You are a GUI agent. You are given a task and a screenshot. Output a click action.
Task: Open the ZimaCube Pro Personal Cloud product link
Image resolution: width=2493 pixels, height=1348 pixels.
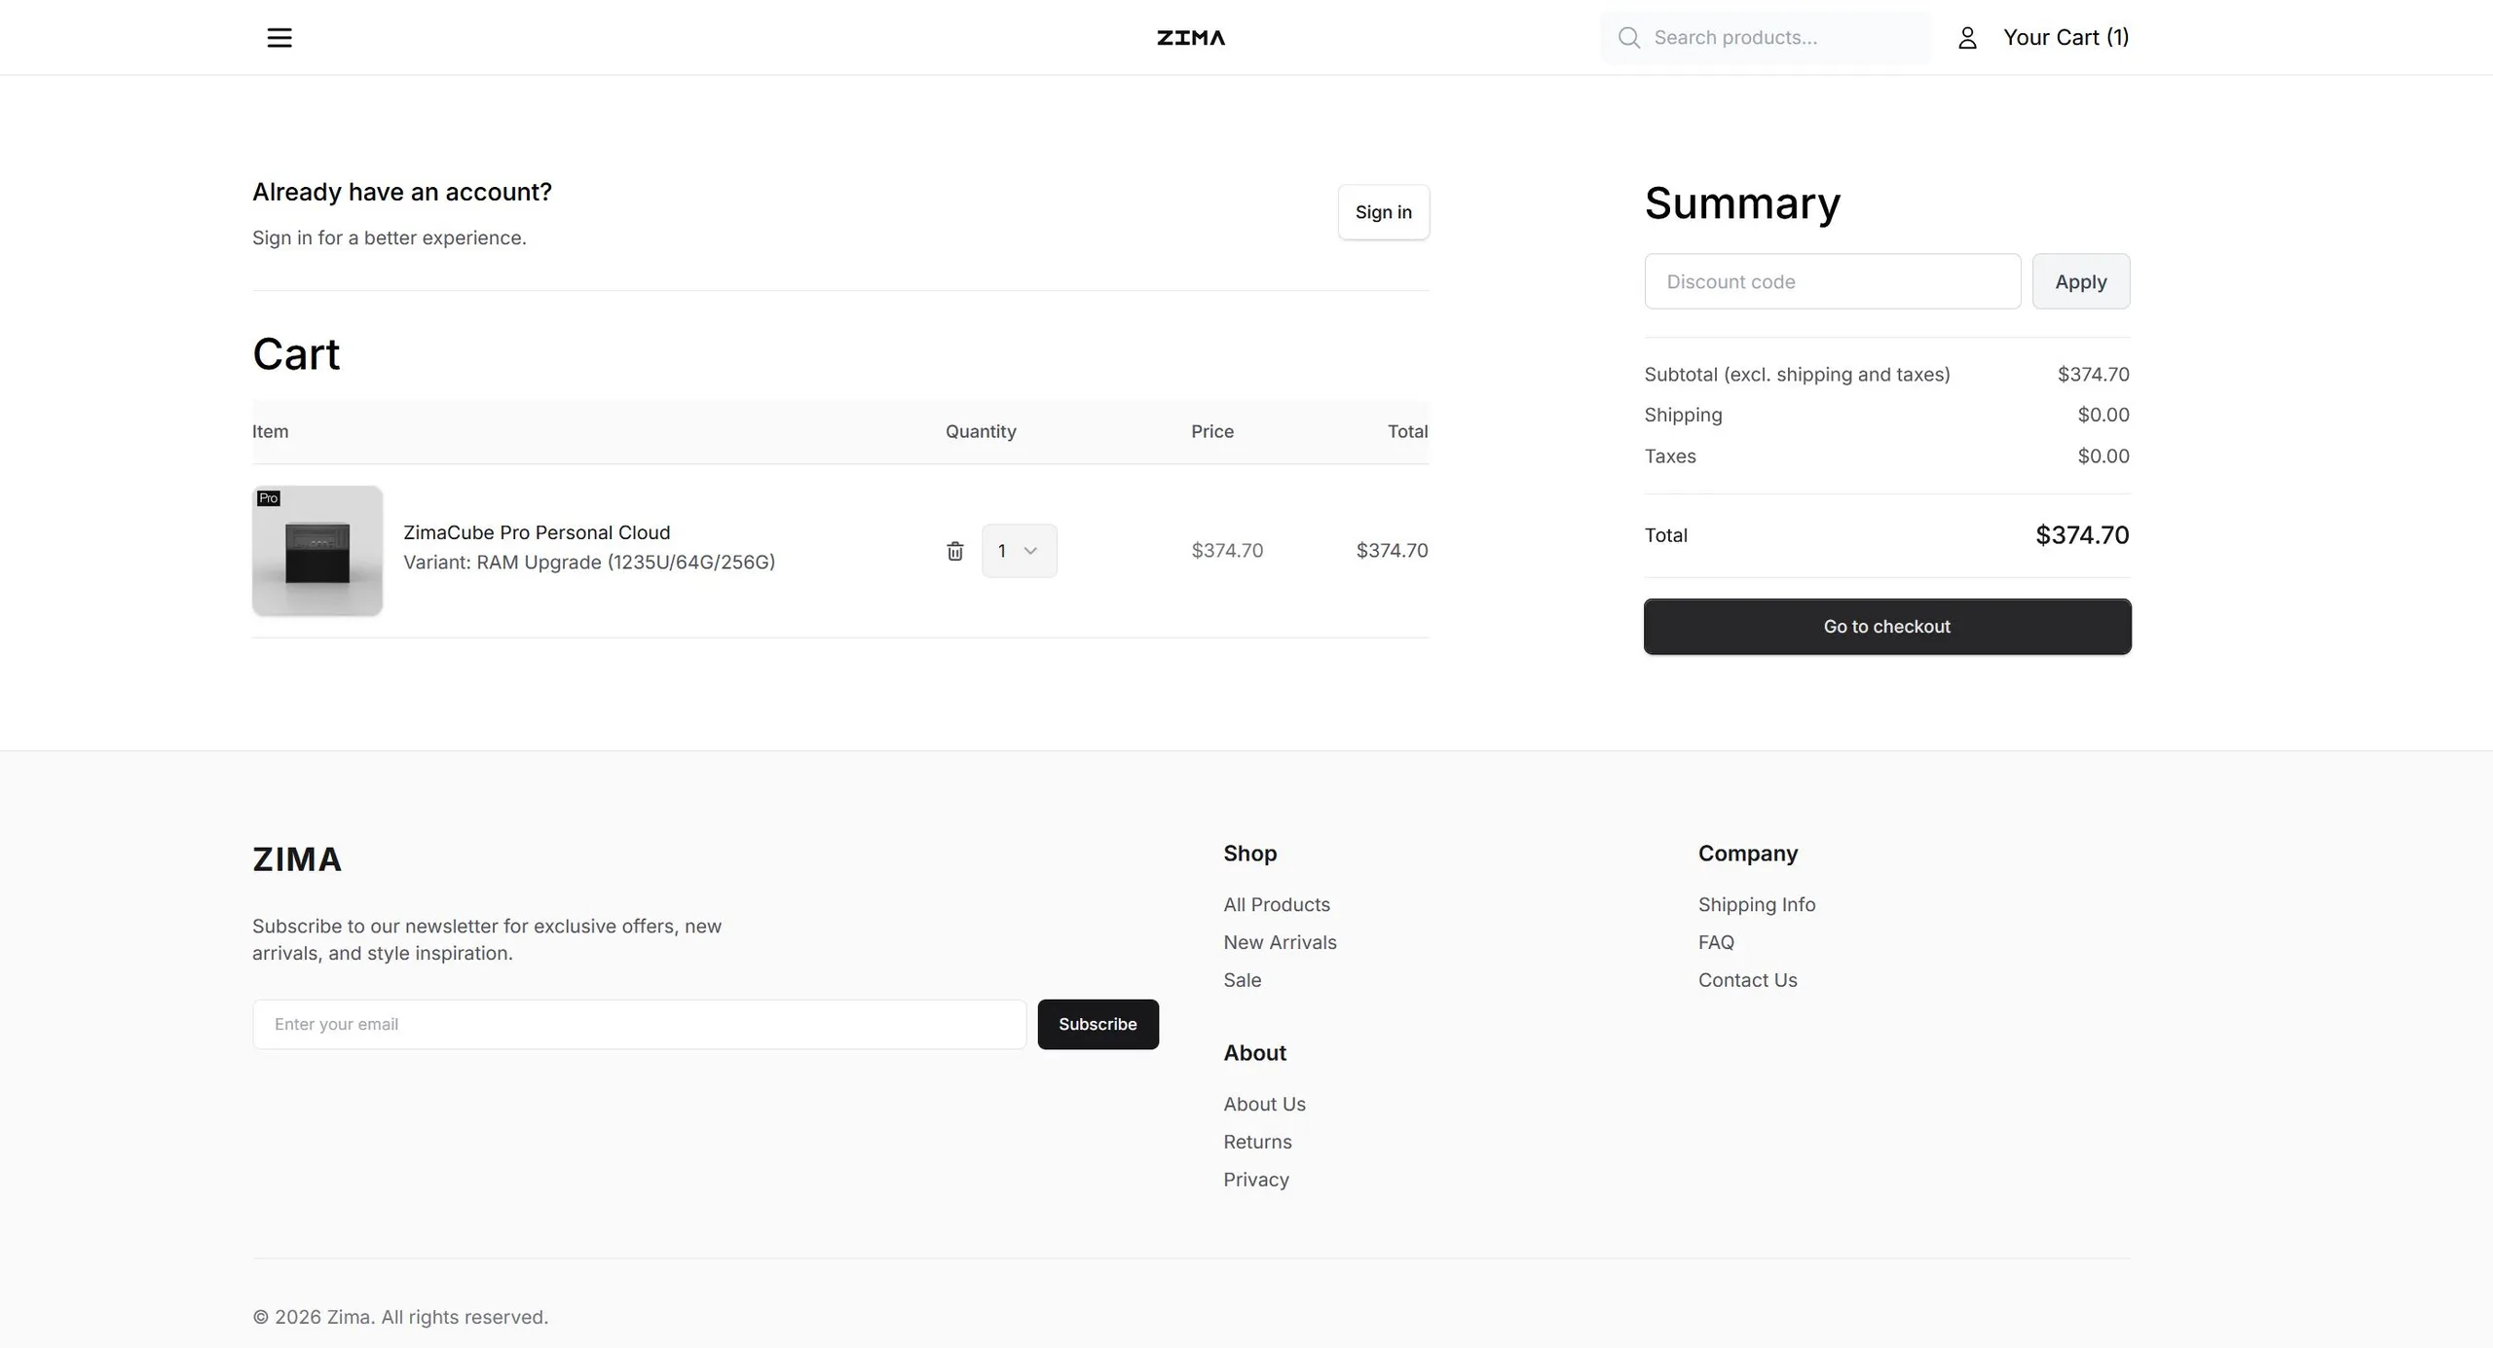[x=537, y=532]
